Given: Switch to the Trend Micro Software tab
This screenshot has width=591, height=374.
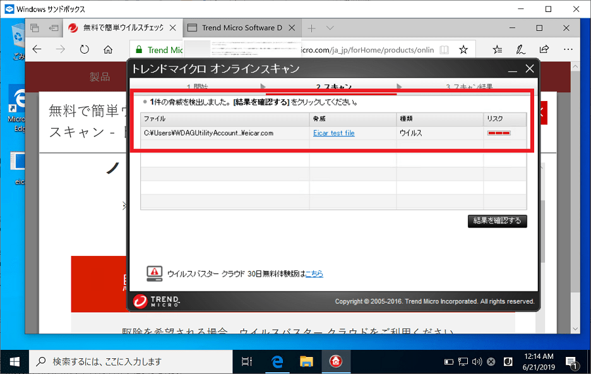Looking at the screenshot, I should [242, 28].
